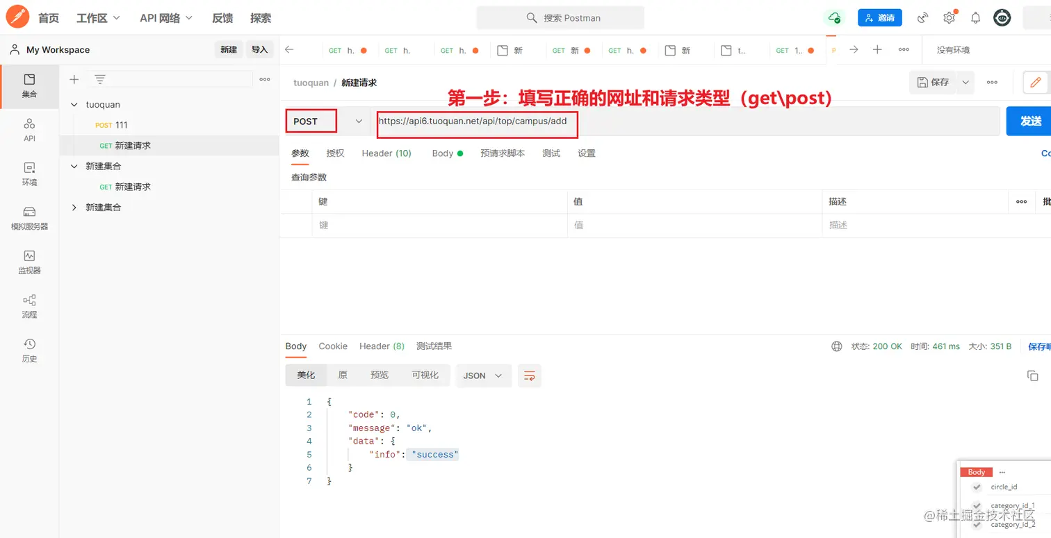The width and height of the screenshot is (1051, 538).
Task: Open the notifications bell icon
Action: tap(975, 18)
